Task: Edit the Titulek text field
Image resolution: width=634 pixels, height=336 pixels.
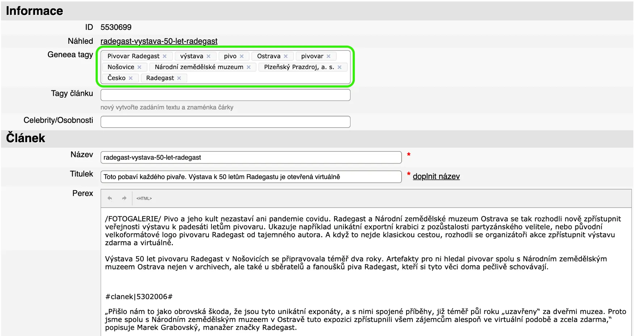Action: tap(251, 177)
